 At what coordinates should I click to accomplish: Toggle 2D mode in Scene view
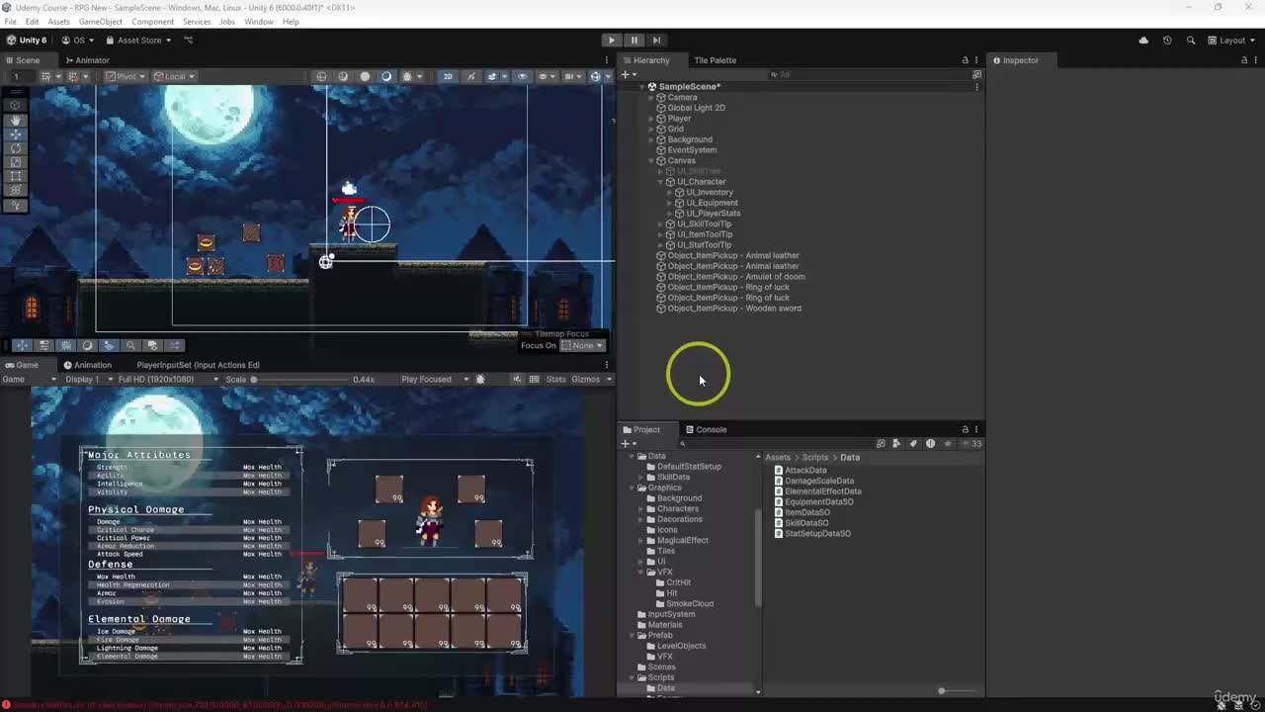[448, 76]
